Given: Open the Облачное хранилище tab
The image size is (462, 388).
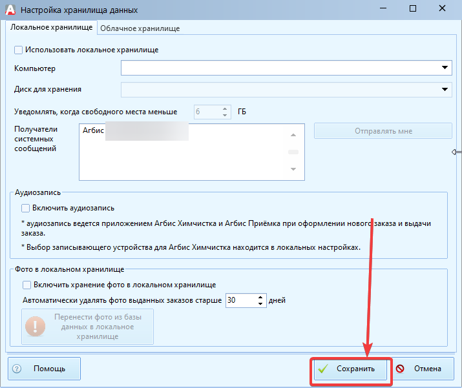Looking at the screenshot, I should (140, 28).
